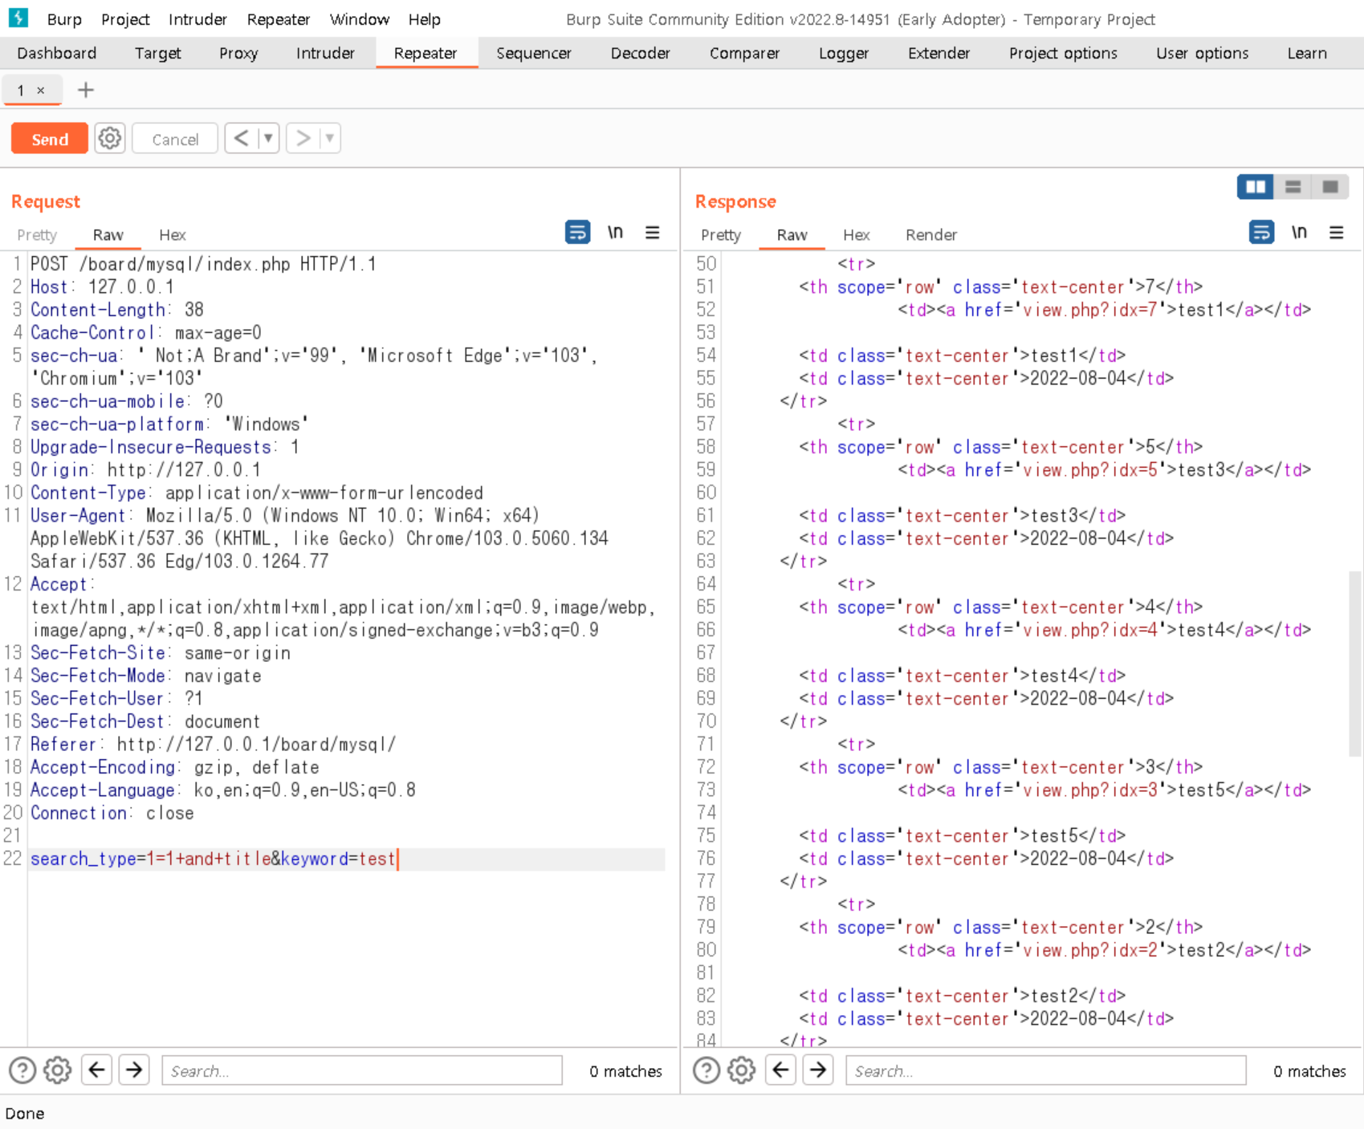Image resolution: width=1364 pixels, height=1129 pixels.
Task: Switch to Sequencer tab
Action: 534,53
